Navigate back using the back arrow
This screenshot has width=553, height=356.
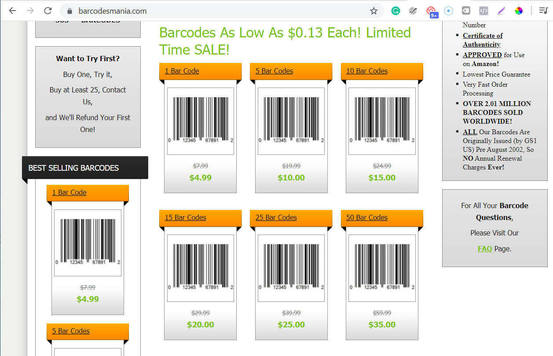12,10
